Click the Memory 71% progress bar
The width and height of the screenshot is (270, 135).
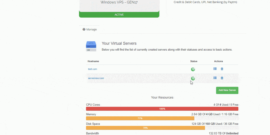click(140, 118)
